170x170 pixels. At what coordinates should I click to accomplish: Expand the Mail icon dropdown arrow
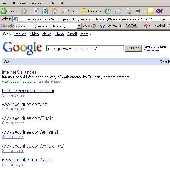123,11
